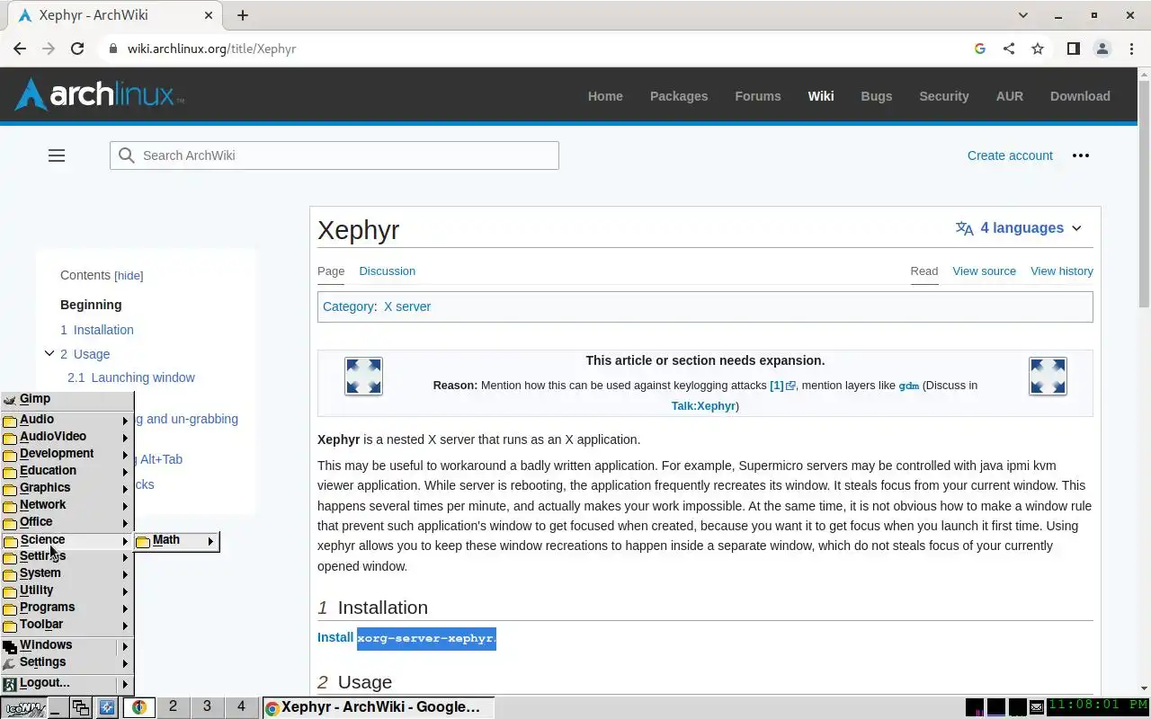Viewport: 1151px width, 719px height.
Task: Expand the AudioVideo submenu
Action: [67, 437]
